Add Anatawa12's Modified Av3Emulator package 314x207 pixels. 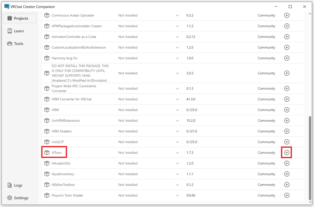pyautogui.click(x=287, y=73)
